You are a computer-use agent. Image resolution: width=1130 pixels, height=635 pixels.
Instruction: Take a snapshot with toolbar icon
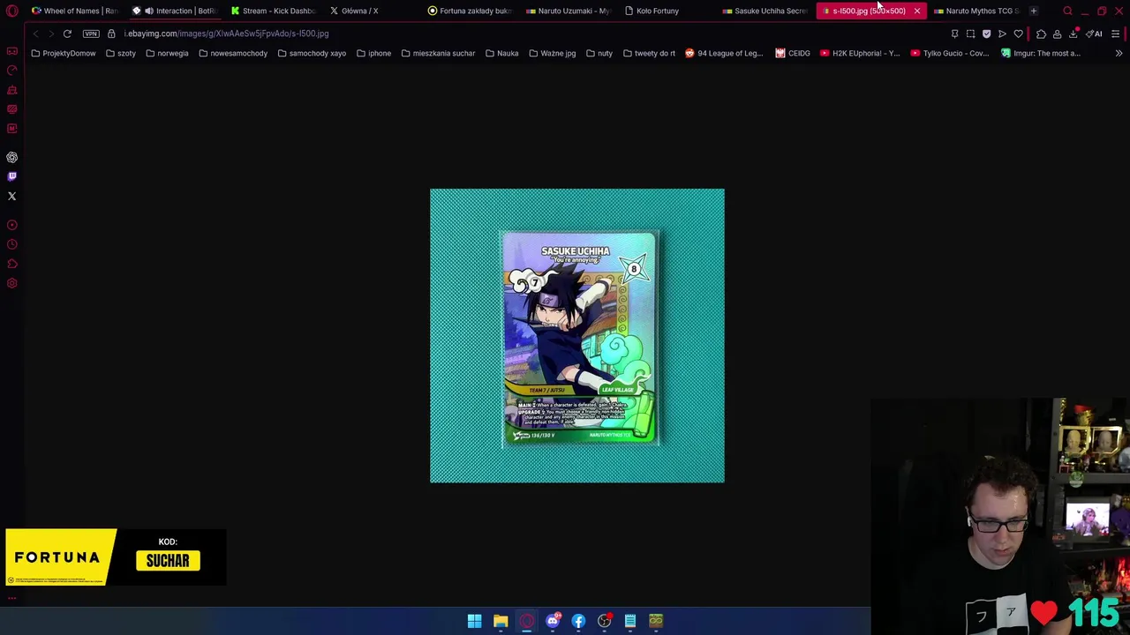tap(970, 34)
